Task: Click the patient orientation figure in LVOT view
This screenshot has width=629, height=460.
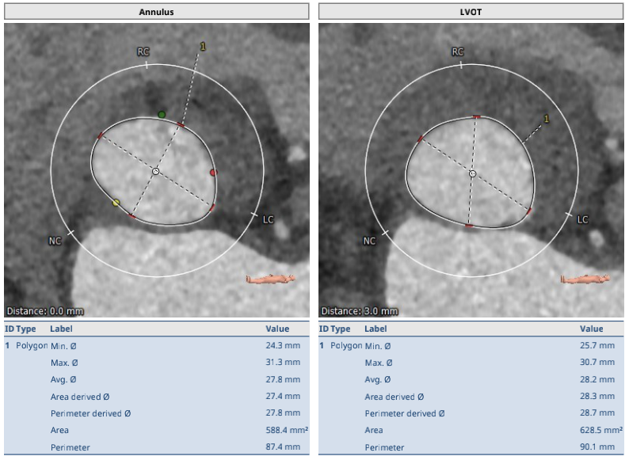Action: coord(585,279)
